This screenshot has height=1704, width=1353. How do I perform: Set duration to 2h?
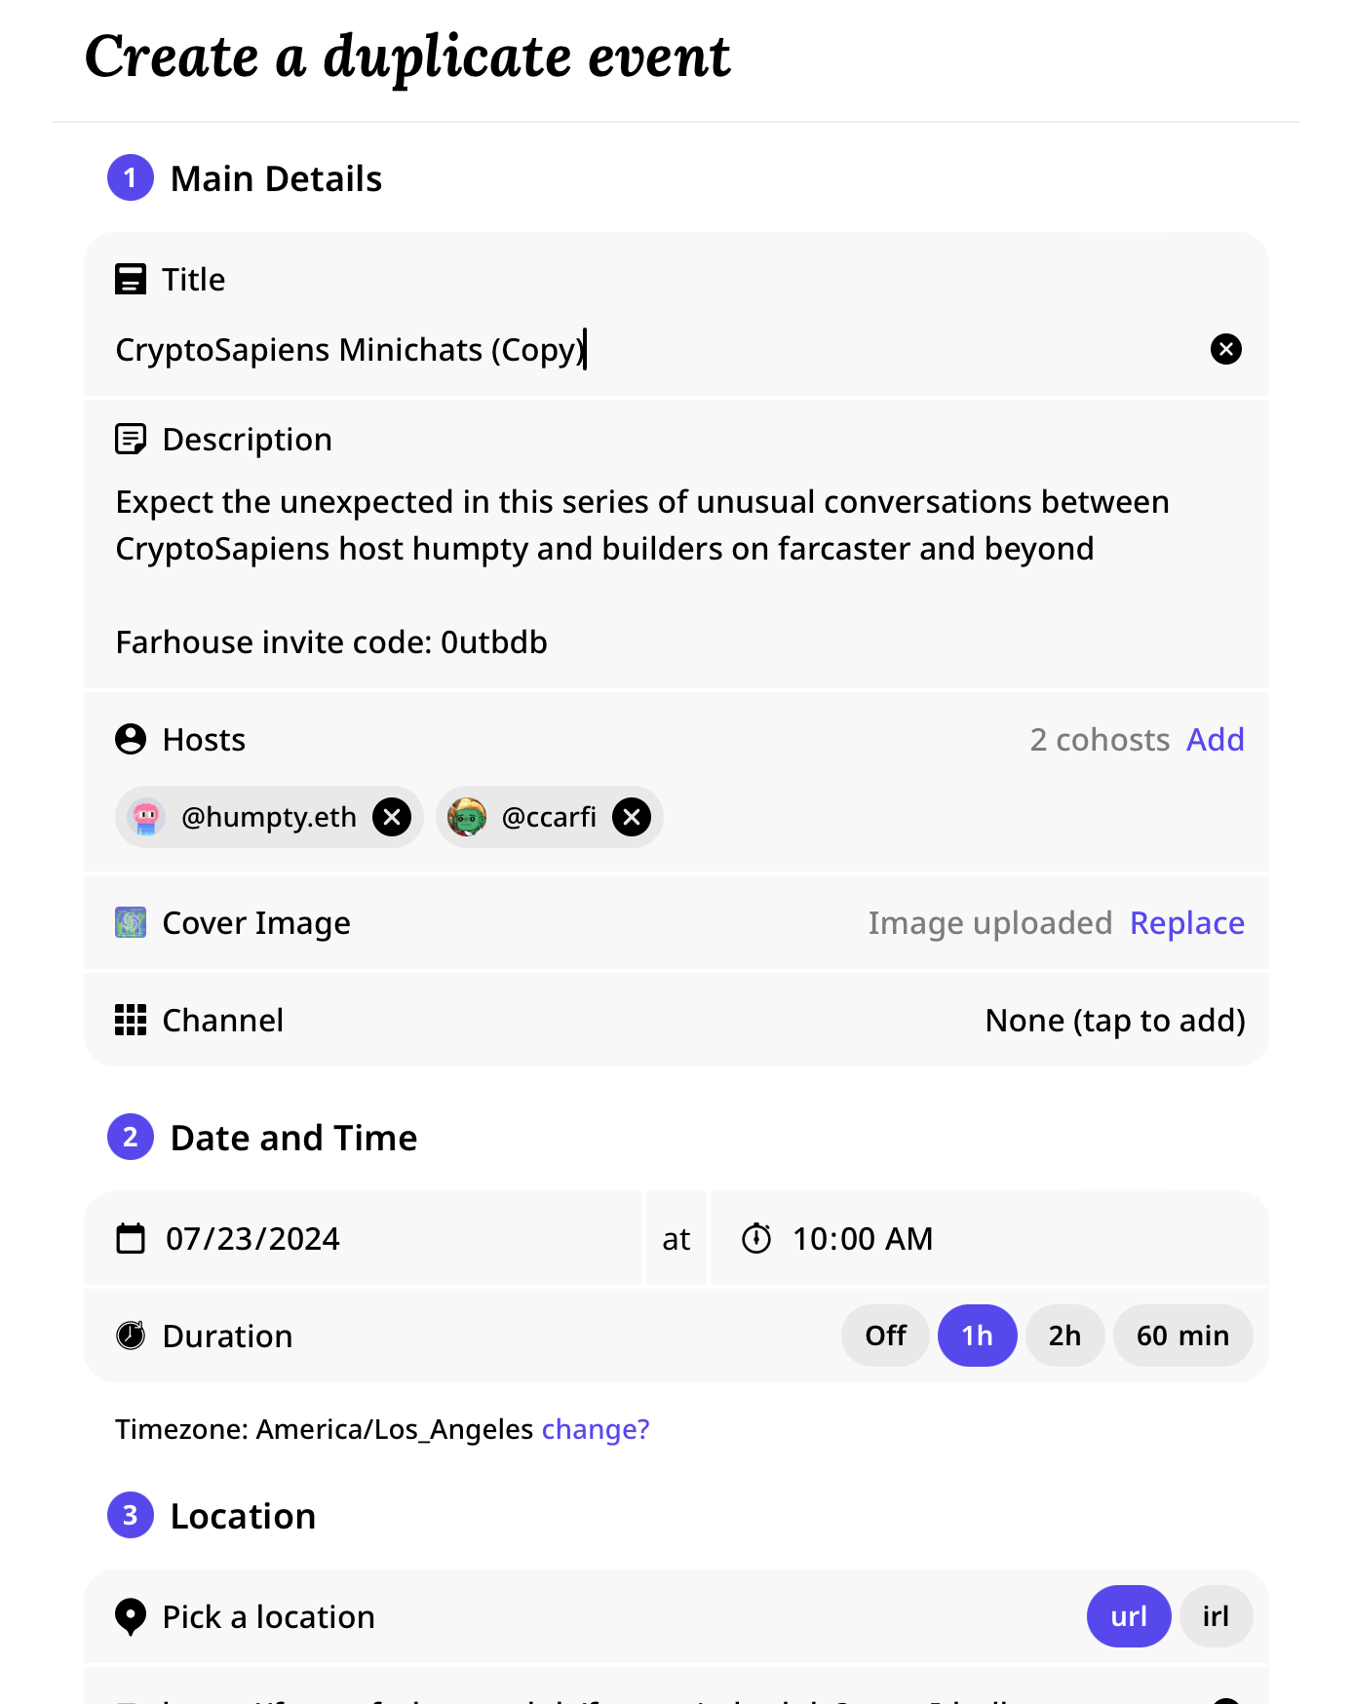1064,1336
